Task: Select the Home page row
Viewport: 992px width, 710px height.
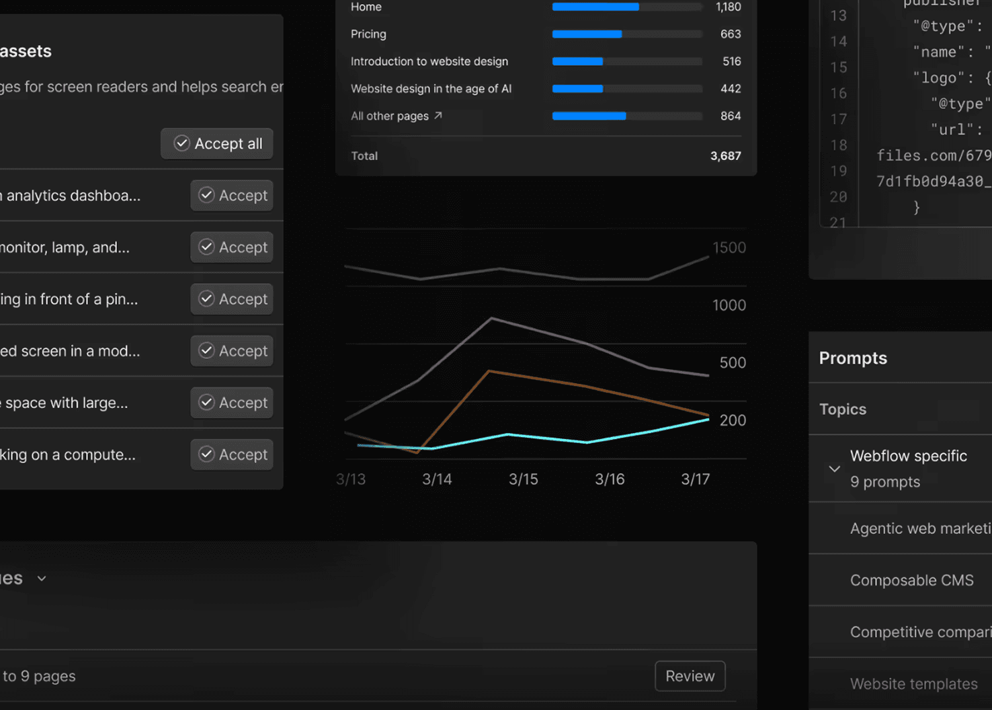Action: click(x=546, y=7)
